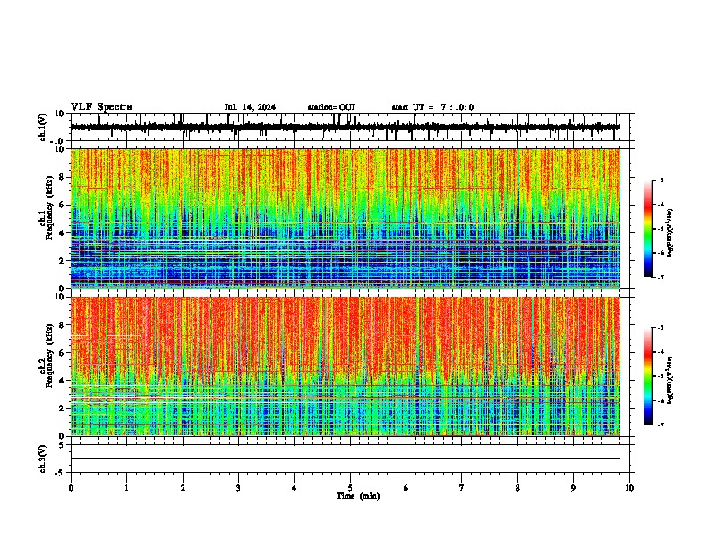
Task: Click the "-3" label on ch.2 colorbar
Action: click(661, 328)
